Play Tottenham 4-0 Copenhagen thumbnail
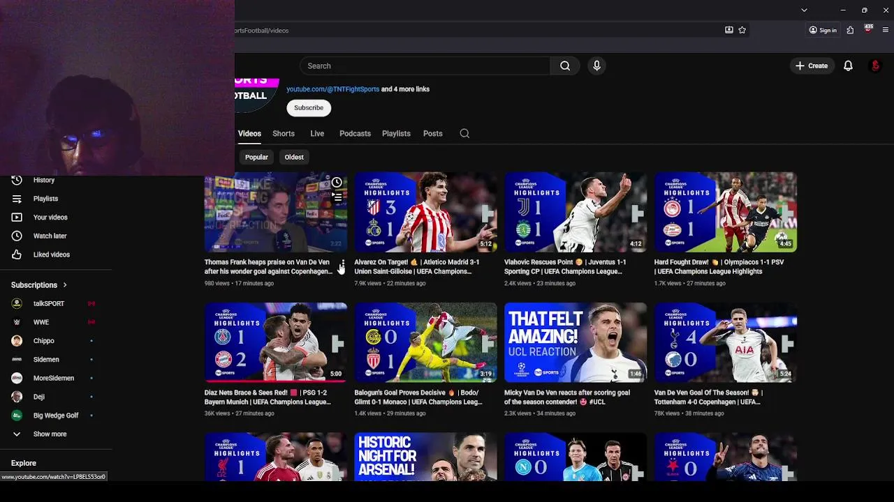This screenshot has height=502, width=894. [726, 342]
